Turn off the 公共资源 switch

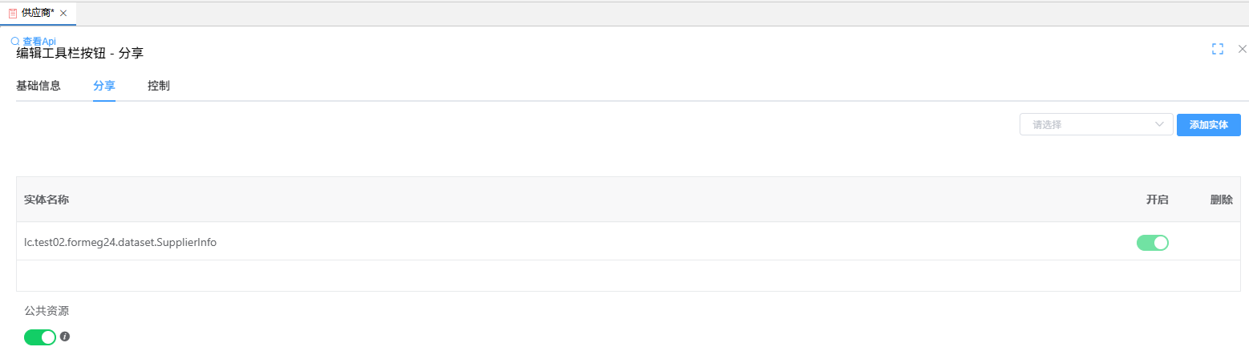[40, 337]
